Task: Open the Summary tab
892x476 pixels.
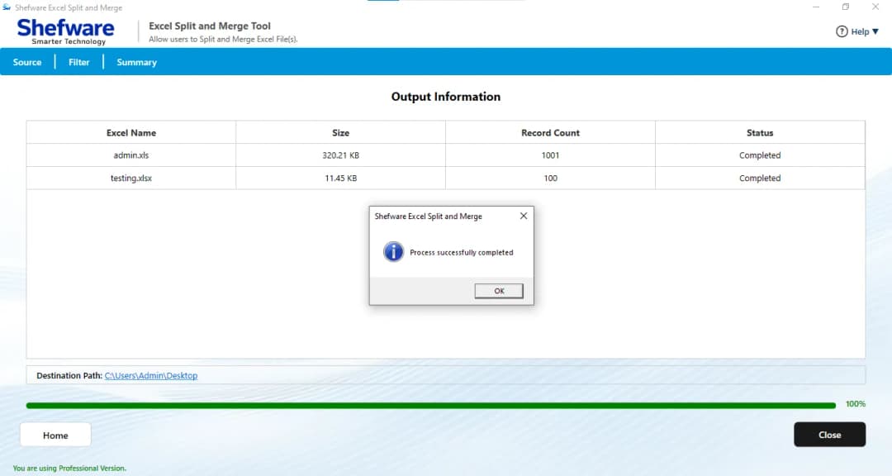Action: [x=136, y=62]
